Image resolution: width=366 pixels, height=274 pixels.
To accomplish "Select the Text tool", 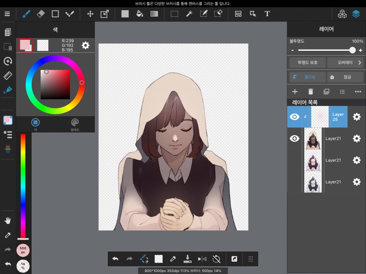I will [267, 13].
